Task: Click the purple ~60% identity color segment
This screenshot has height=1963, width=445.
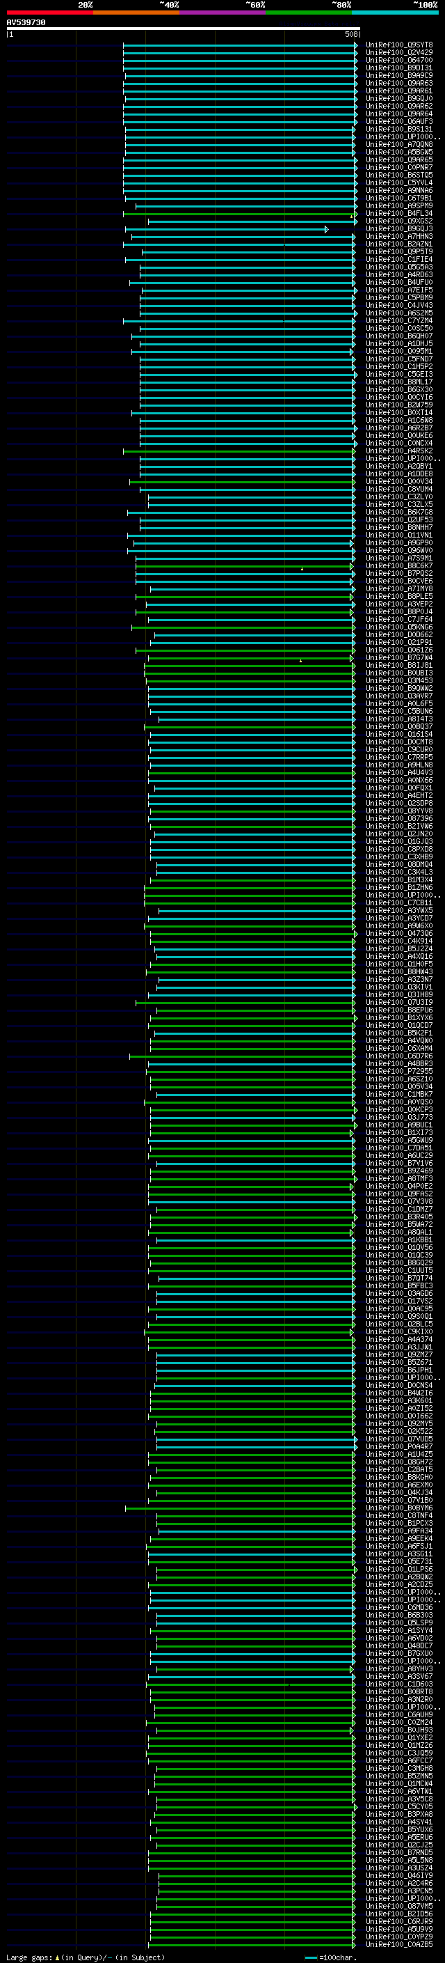Action: pos(223,13)
